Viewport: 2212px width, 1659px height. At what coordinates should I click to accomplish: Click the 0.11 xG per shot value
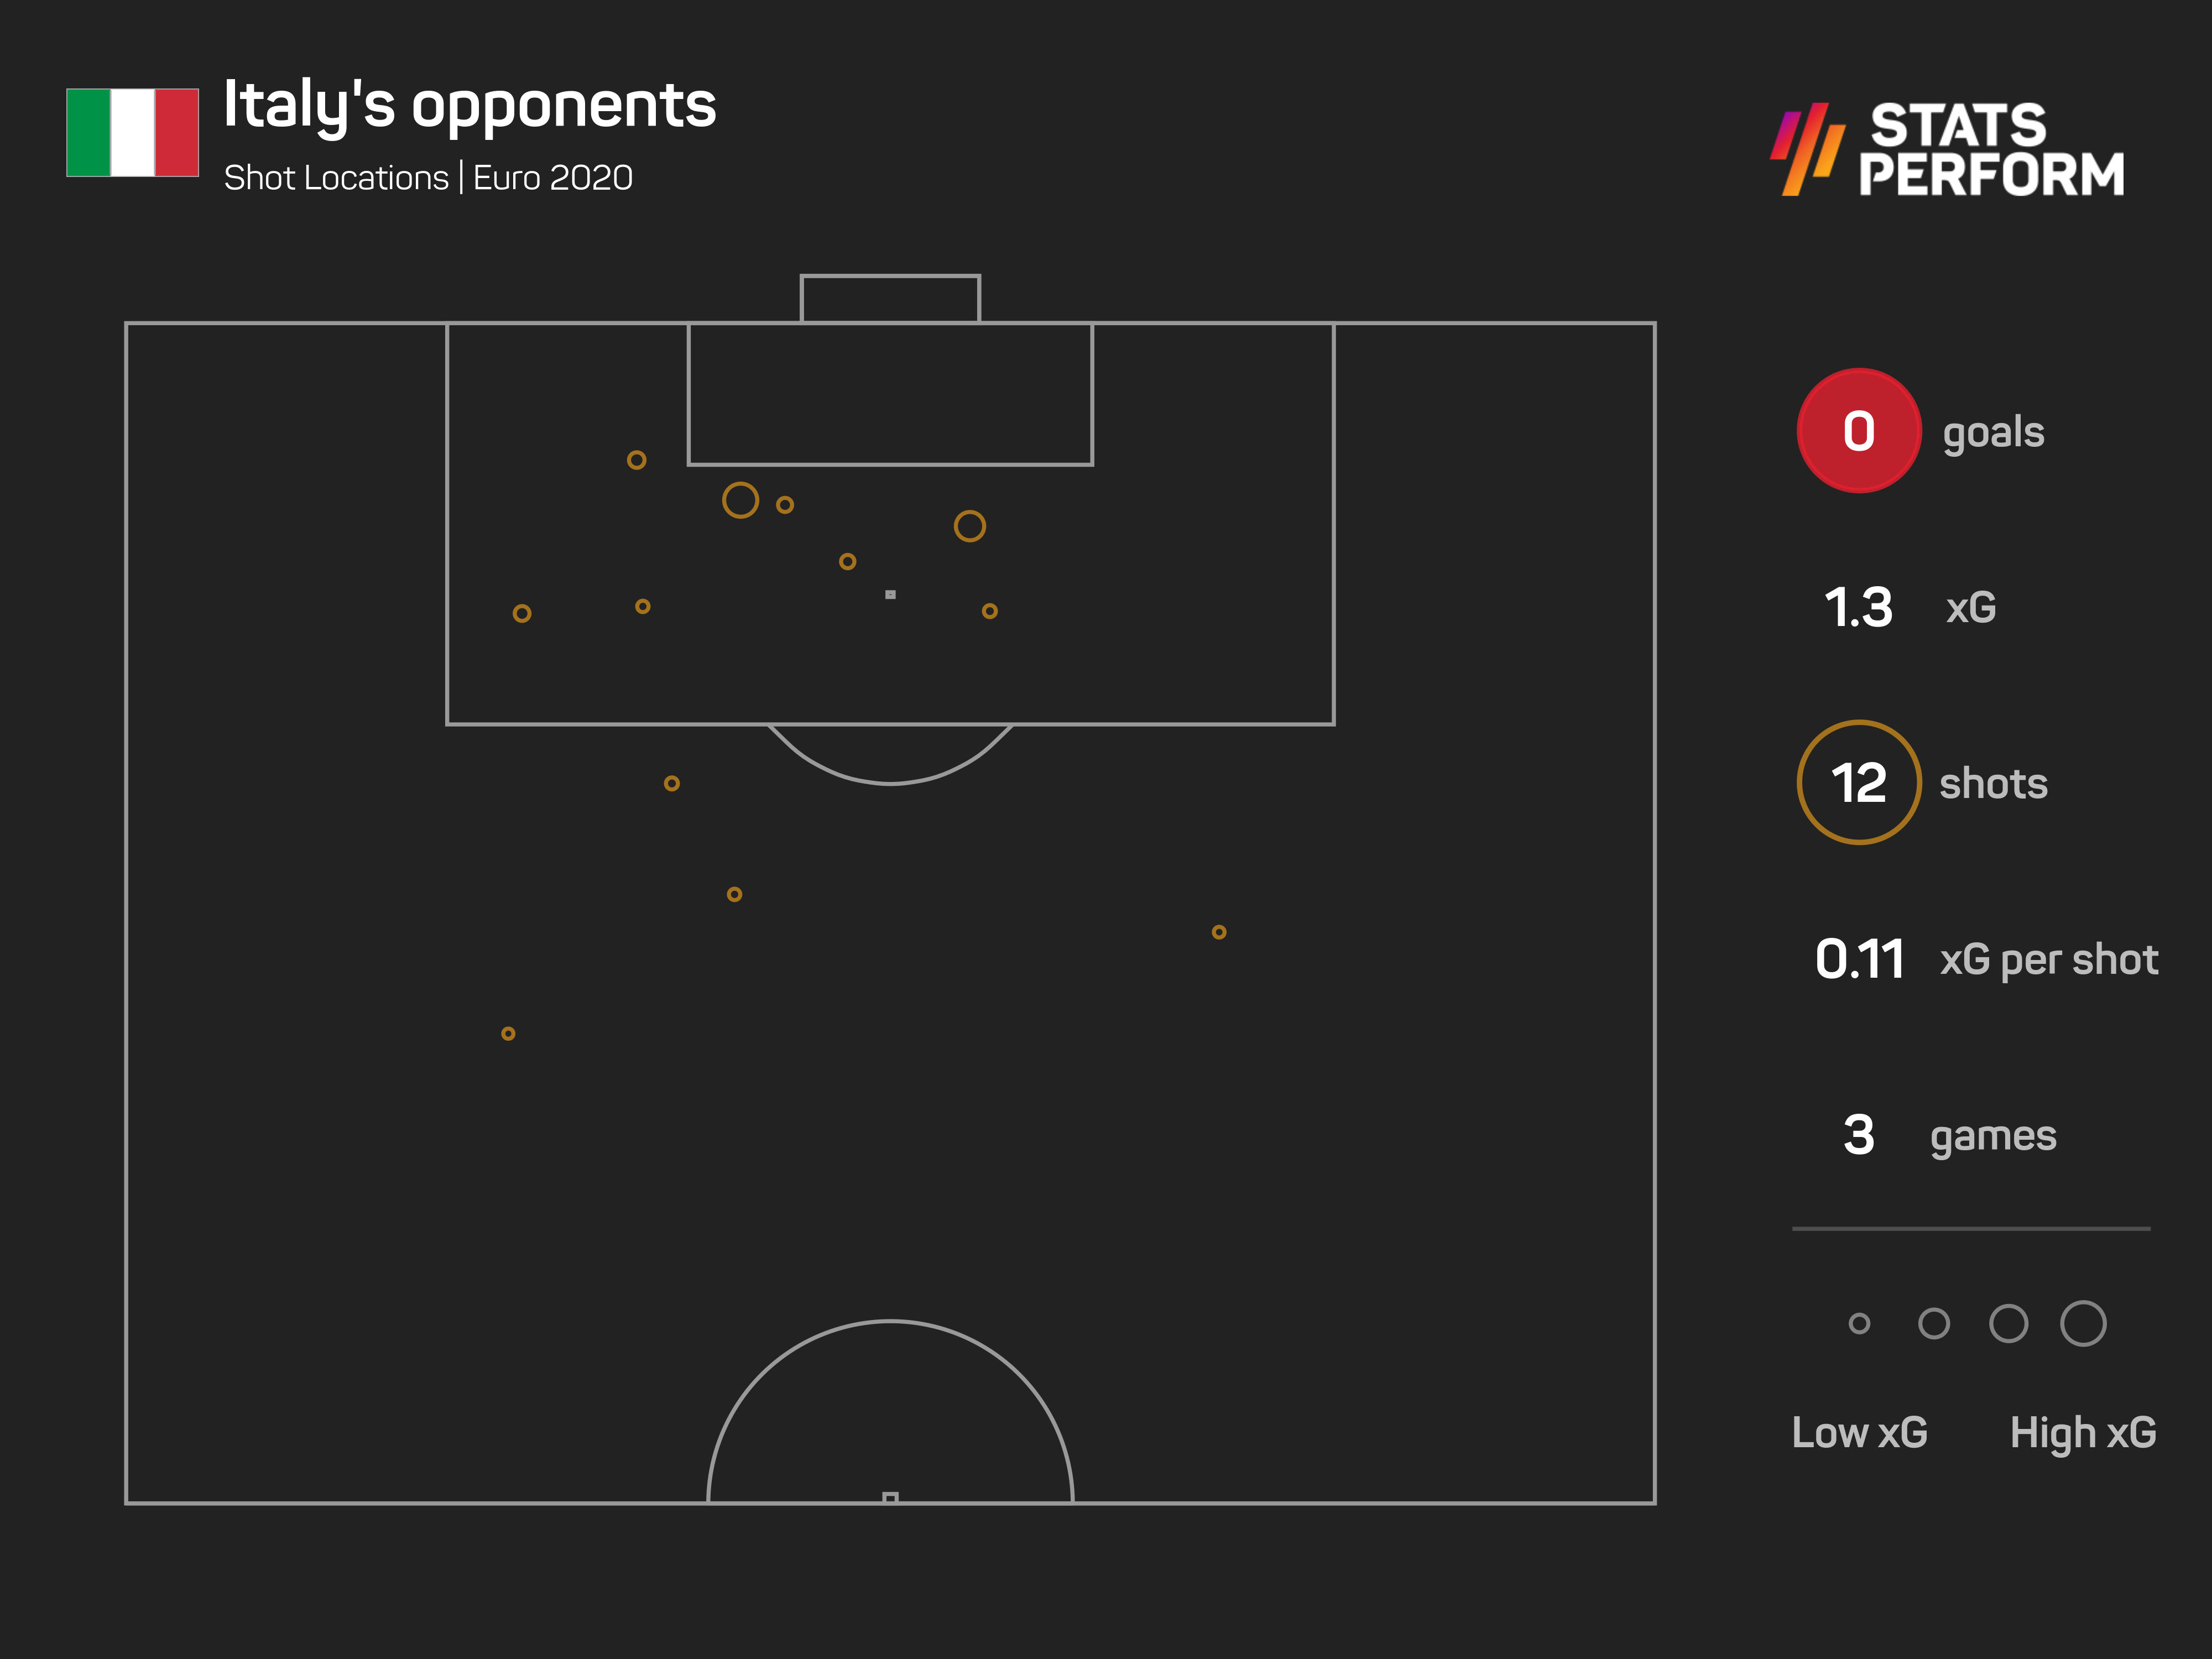[1859, 959]
